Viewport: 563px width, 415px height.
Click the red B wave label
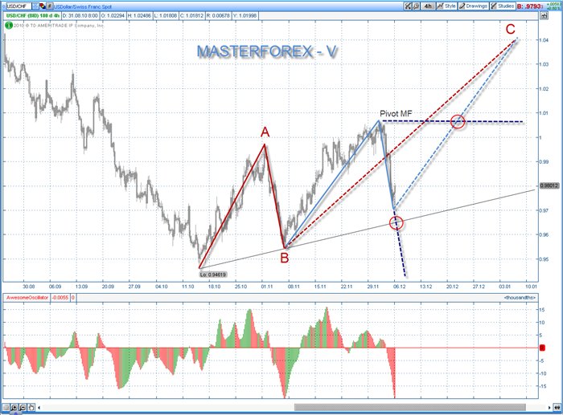[x=285, y=258]
